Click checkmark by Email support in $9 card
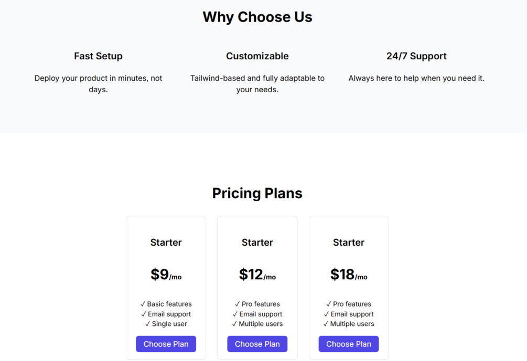The width and height of the screenshot is (527, 361). tap(144, 314)
